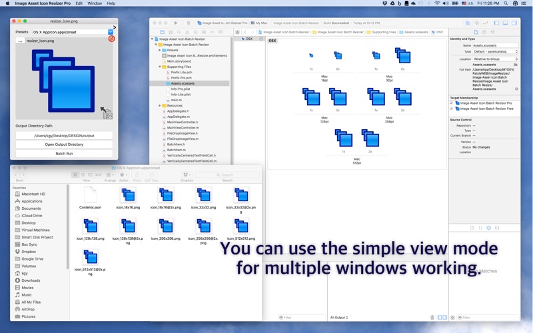Select the OSX asset set in the list

(x=249, y=39)
